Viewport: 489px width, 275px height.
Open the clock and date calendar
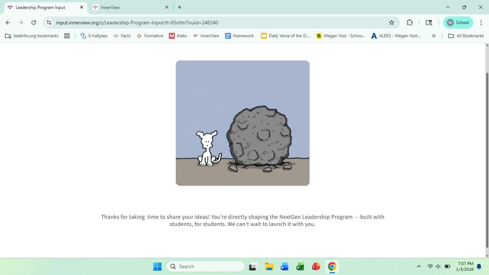click(465, 267)
